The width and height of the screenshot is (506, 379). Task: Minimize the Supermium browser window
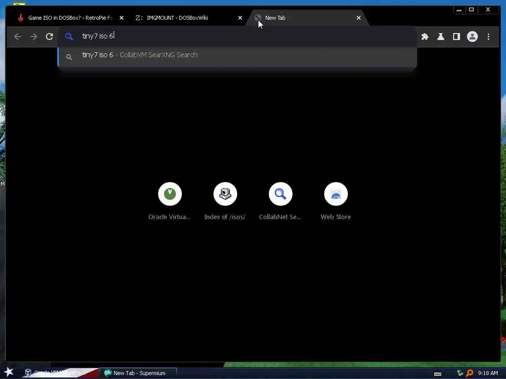459,10
